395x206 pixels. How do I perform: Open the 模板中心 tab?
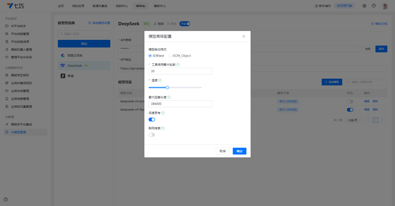coord(160,6)
